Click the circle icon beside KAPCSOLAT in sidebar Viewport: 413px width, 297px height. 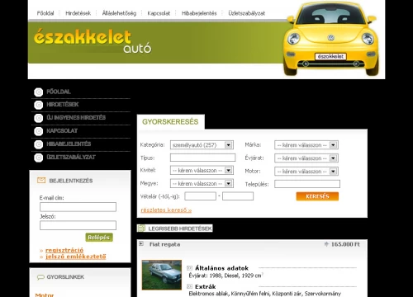tap(39, 131)
